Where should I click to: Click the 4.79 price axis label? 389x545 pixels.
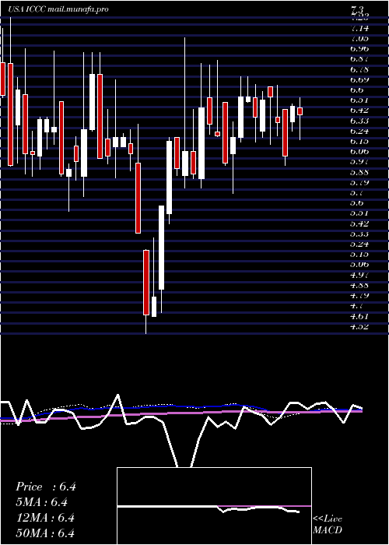coord(359,295)
